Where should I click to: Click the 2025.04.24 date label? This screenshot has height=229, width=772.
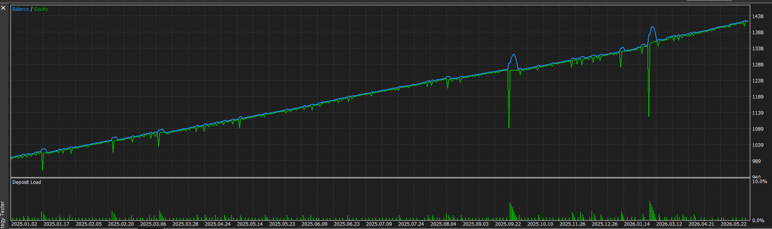pyautogui.click(x=218, y=224)
